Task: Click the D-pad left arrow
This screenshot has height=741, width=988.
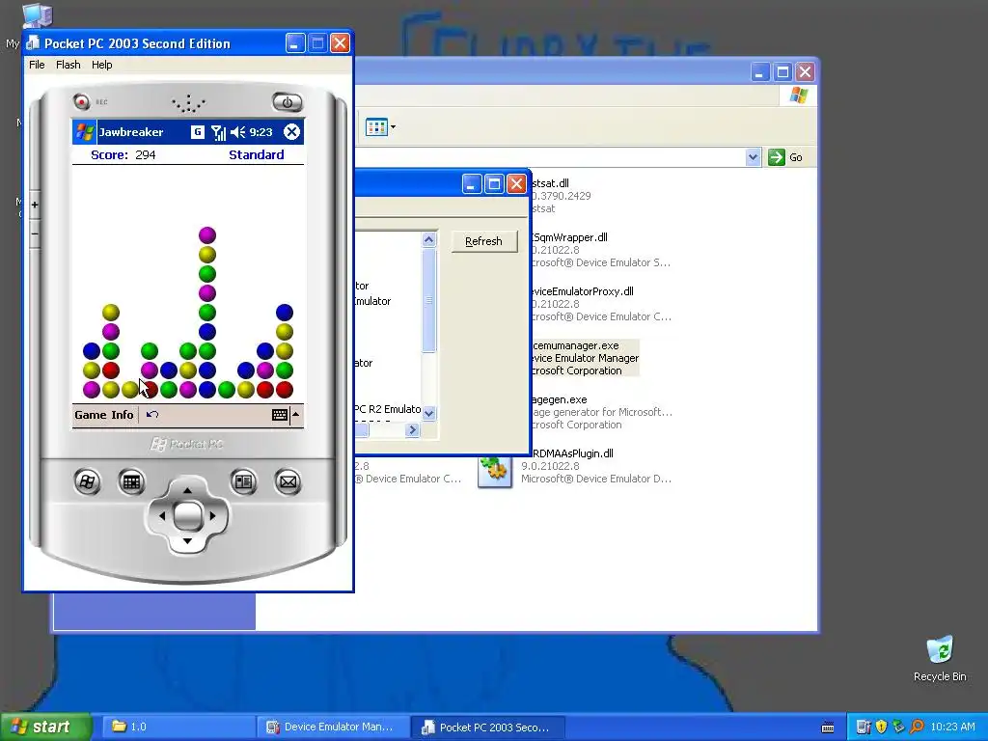Action: tap(162, 516)
